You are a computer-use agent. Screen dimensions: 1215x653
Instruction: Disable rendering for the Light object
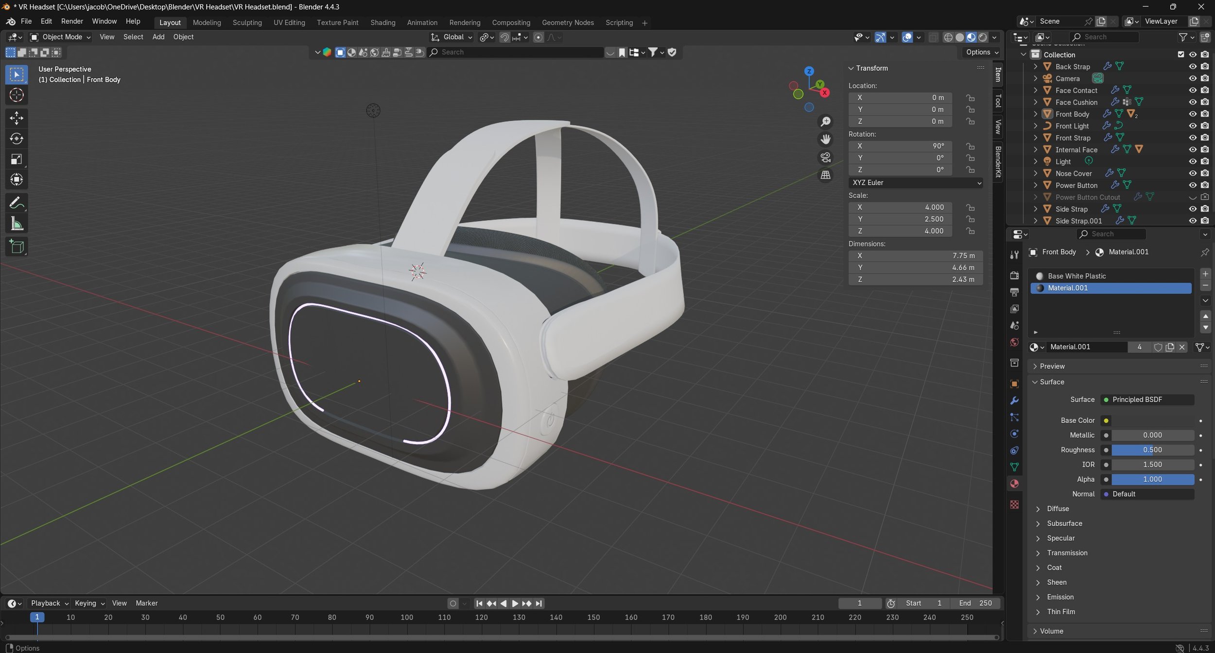1205,161
